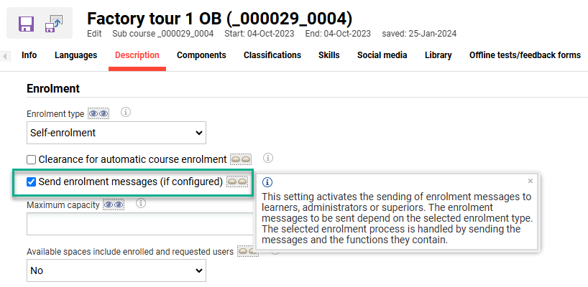Screen dimensions: 588x287
Task: Open the Enrolment type dropdown
Action: click(116, 133)
